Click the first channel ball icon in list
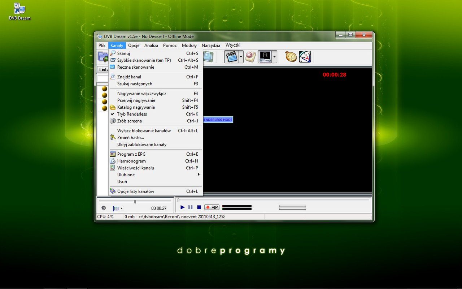Image resolution: width=462 pixels, height=289 pixels. (105, 89)
